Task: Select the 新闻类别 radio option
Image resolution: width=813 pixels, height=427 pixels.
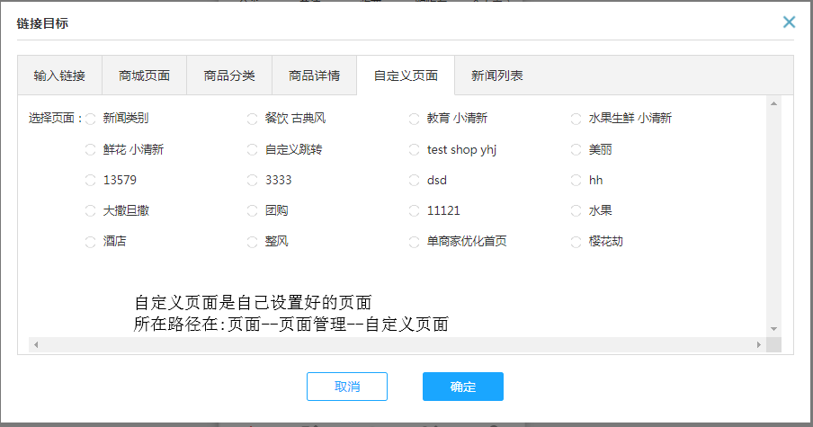Action: point(90,119)
